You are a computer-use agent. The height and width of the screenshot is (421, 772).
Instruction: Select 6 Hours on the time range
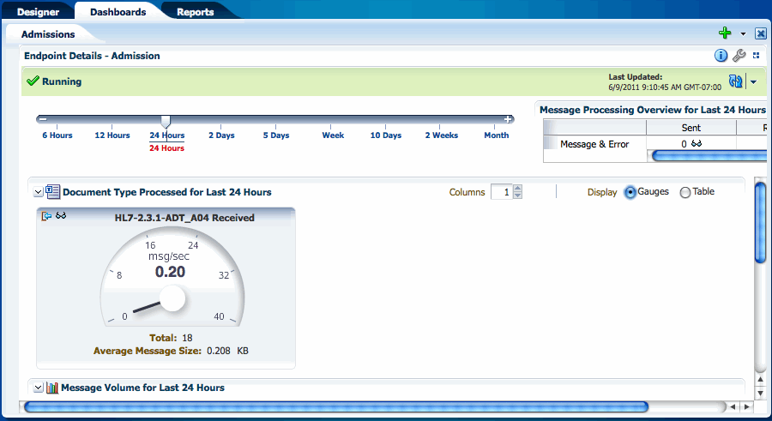57,135
